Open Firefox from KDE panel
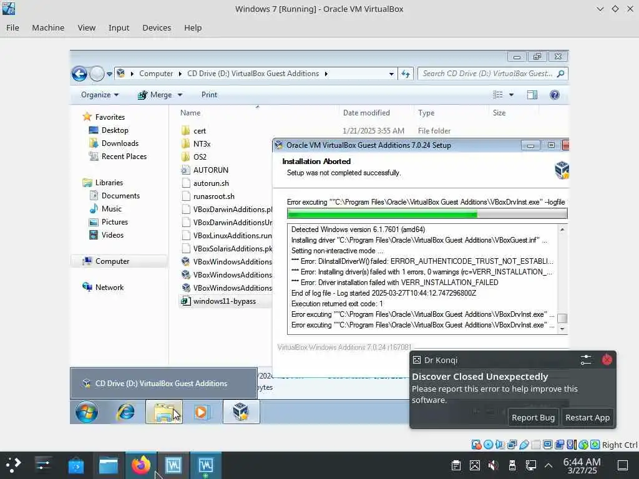This screenshot has width=639, height=479. point(141,465)
